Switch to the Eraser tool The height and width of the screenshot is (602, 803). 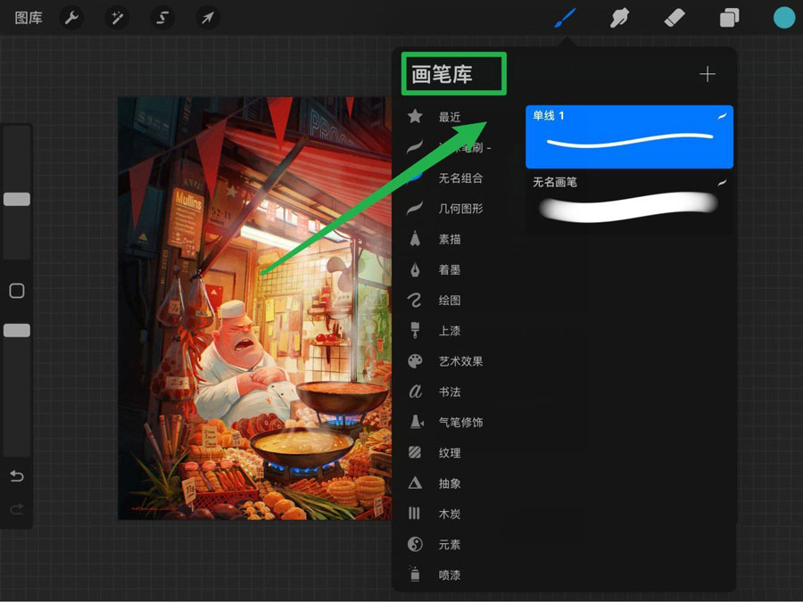point(675,17)
